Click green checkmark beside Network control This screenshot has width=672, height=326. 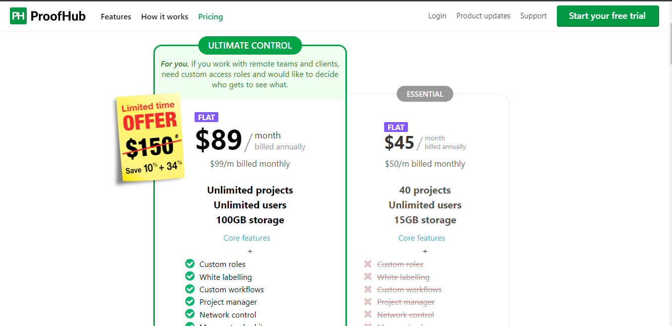point(190,314)
